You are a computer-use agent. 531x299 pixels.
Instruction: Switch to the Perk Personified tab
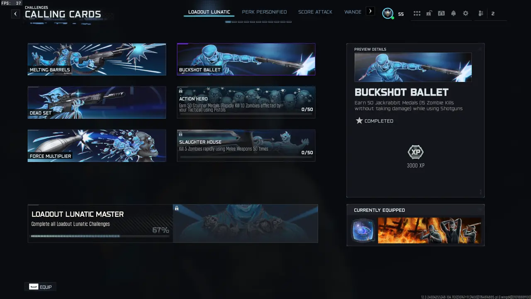click(x=264, y=12)
